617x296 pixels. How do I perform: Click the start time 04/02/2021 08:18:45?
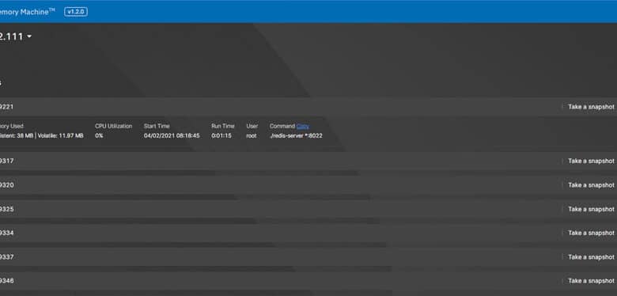pyautogui.click(x=172, y=136)
